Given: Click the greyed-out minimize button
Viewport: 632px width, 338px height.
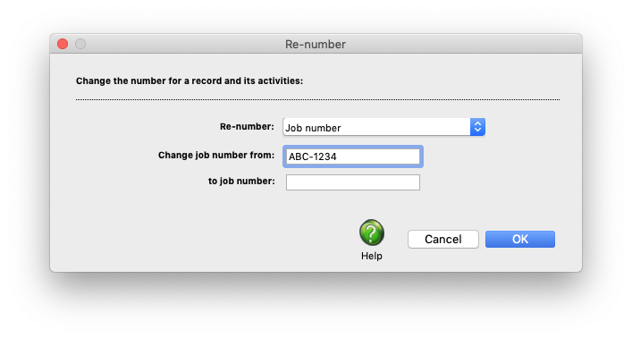Looking at the screenshot, I should click(x=80, y=44).
